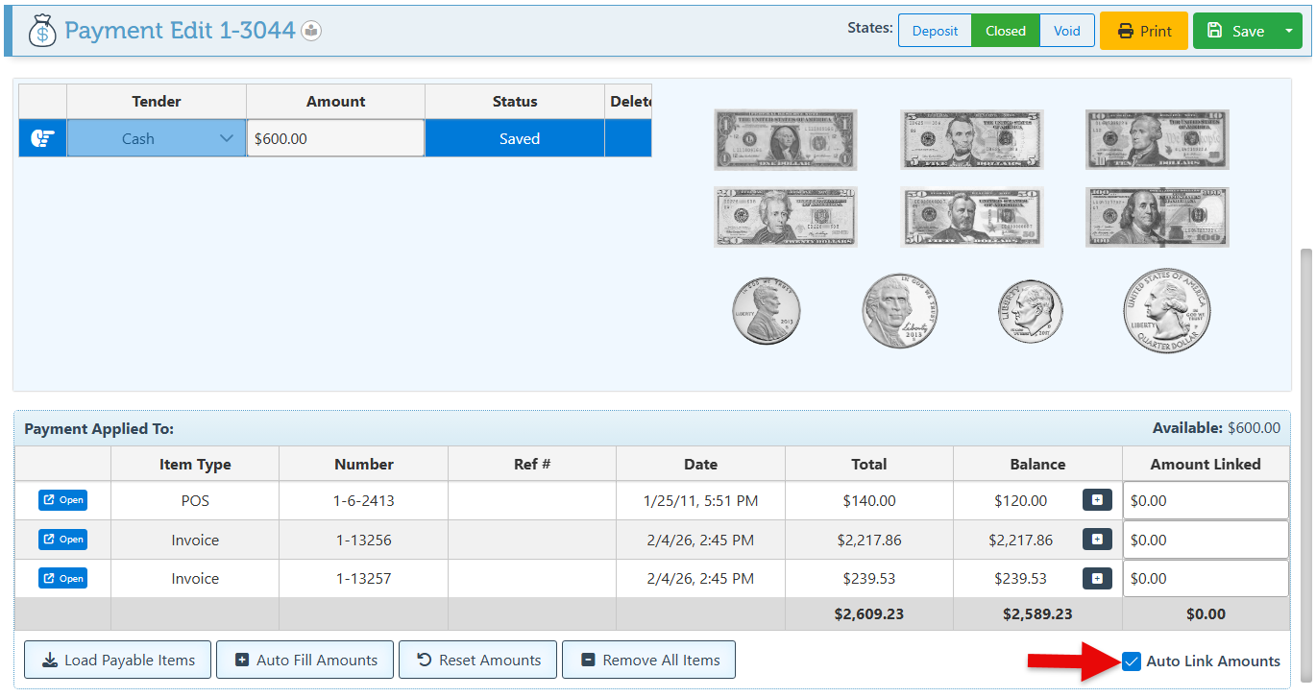Open the Save button dropdown arrow
This screenshot has height=697, width=1316.
pos(1288,31)
